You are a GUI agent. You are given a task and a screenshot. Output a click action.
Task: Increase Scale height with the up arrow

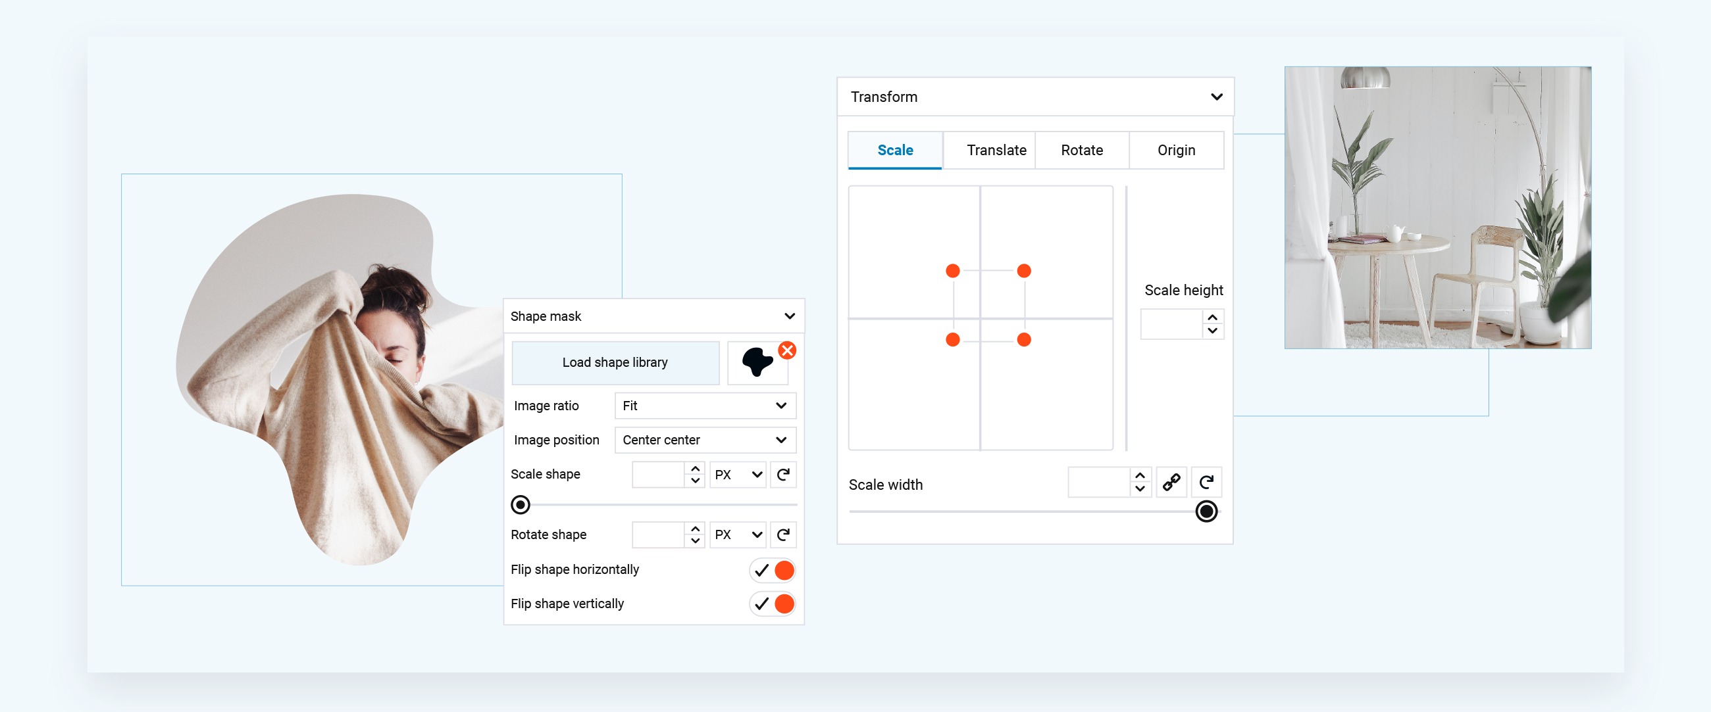1212,317
